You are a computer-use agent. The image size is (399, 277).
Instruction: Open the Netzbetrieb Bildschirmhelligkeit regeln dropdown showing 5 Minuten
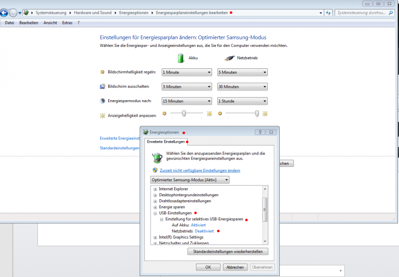coord(242,72)
